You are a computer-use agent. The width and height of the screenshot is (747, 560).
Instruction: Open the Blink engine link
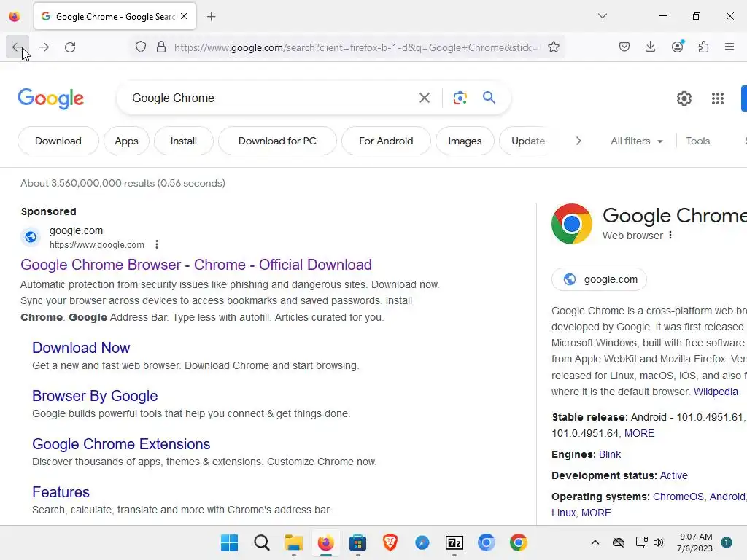(609, 454)
